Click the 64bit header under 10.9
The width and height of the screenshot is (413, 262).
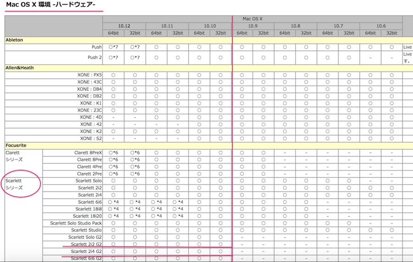pyautogui.click(x=242, y=33)
